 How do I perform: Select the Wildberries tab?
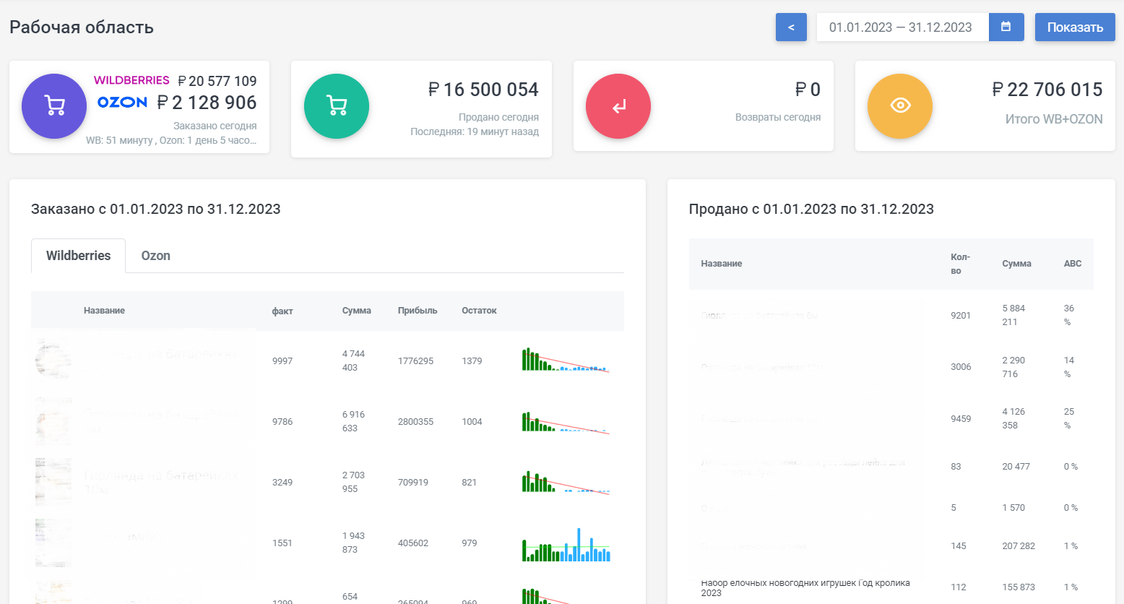[78, 256]
